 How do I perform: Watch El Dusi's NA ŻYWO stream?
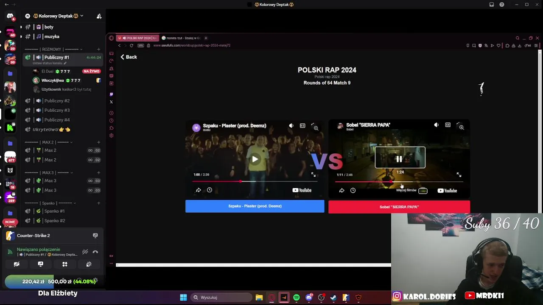[x=91, y=71]
